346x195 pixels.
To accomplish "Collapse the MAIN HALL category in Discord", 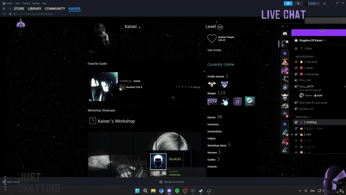I will pos(303,117).
